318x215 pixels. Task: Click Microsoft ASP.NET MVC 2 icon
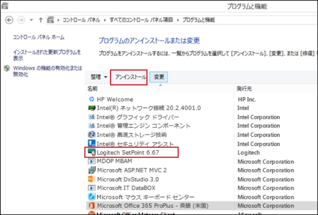point(92,170)
